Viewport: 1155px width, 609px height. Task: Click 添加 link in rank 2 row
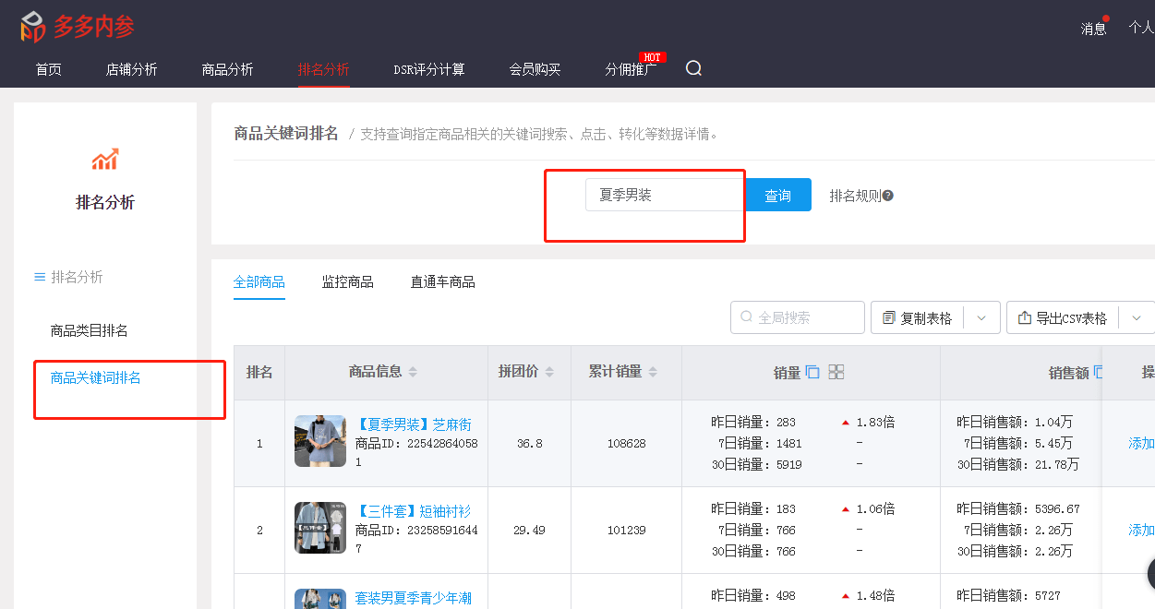(1141, 530)
